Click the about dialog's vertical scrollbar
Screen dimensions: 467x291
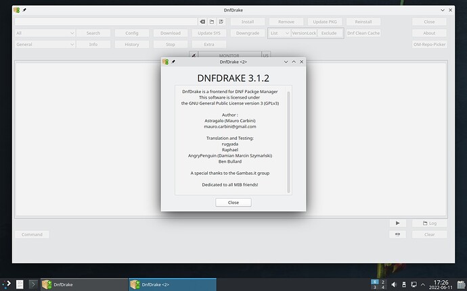[x=288, y=142]
